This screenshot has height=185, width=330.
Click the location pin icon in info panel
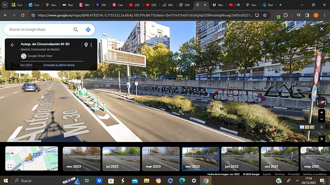click(86, 45)
